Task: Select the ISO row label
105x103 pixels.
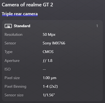Action: 7,69
